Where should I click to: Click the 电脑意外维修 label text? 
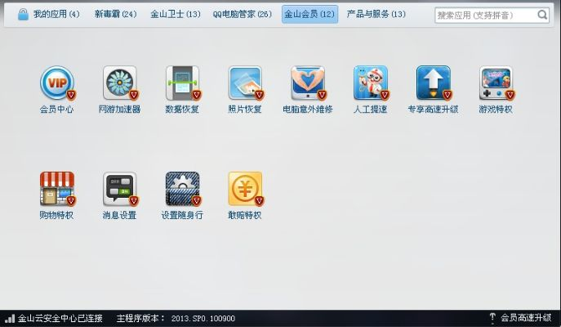[308, 110]
